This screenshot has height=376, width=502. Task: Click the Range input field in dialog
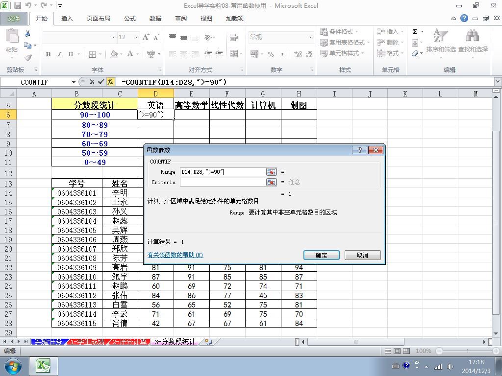223,172
